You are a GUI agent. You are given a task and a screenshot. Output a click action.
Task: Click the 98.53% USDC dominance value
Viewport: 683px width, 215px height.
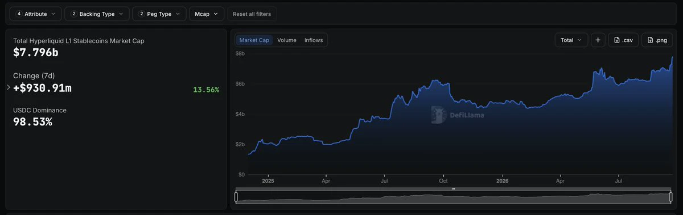(32, 121)
